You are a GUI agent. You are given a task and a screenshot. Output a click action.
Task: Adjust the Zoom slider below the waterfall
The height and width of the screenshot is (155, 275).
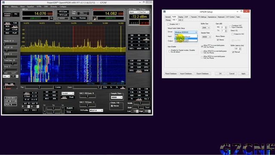[87, 87]
